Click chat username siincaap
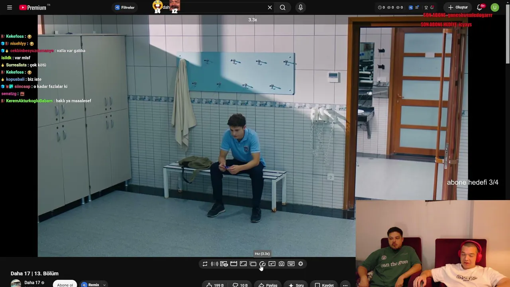 22,86
